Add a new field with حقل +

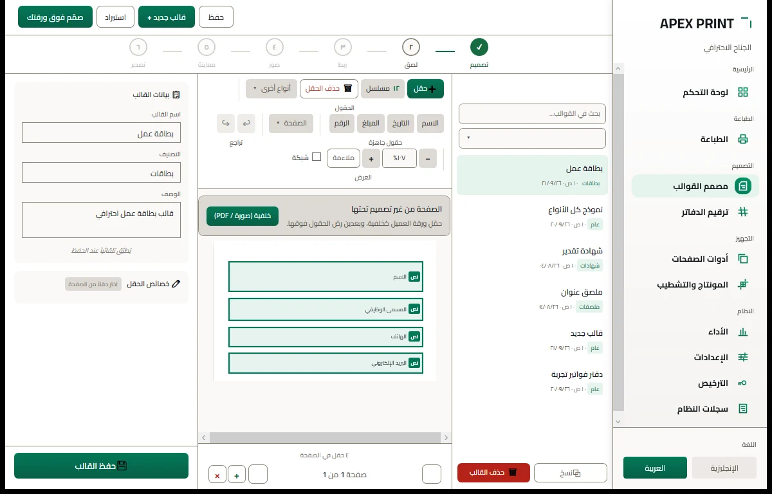pos(425,89)
